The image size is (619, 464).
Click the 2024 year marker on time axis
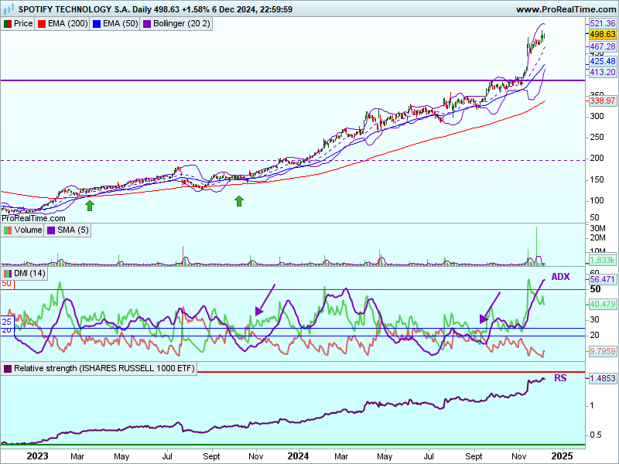pyautogui.click(x=297, y=455)
